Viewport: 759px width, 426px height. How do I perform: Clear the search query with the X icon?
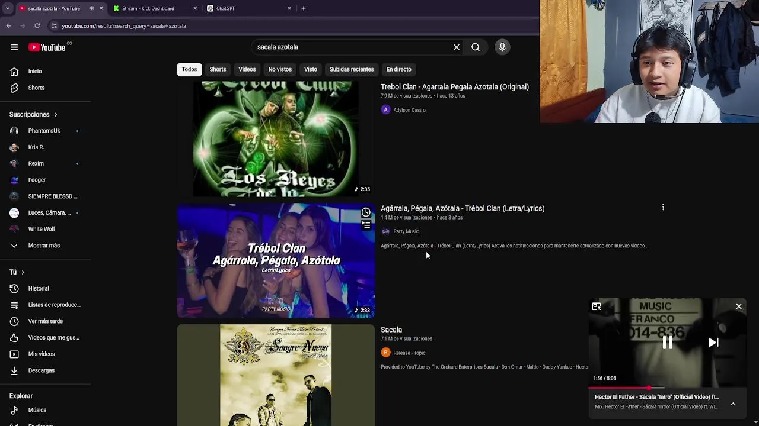point(457,47)
